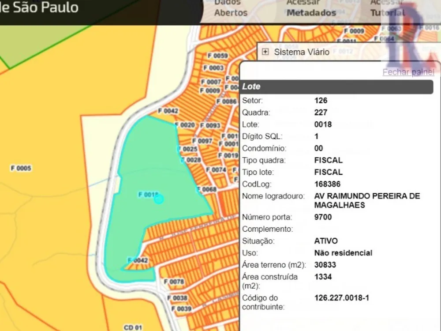Viewport: 441px width, 331px height.
Task: Open Dados Abertos menu item
Action: coord(231,8)
